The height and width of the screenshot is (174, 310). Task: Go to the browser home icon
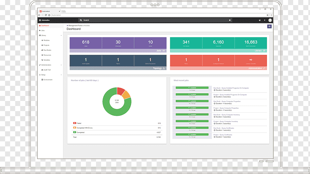pyautogui.click(x=49, y=15)
